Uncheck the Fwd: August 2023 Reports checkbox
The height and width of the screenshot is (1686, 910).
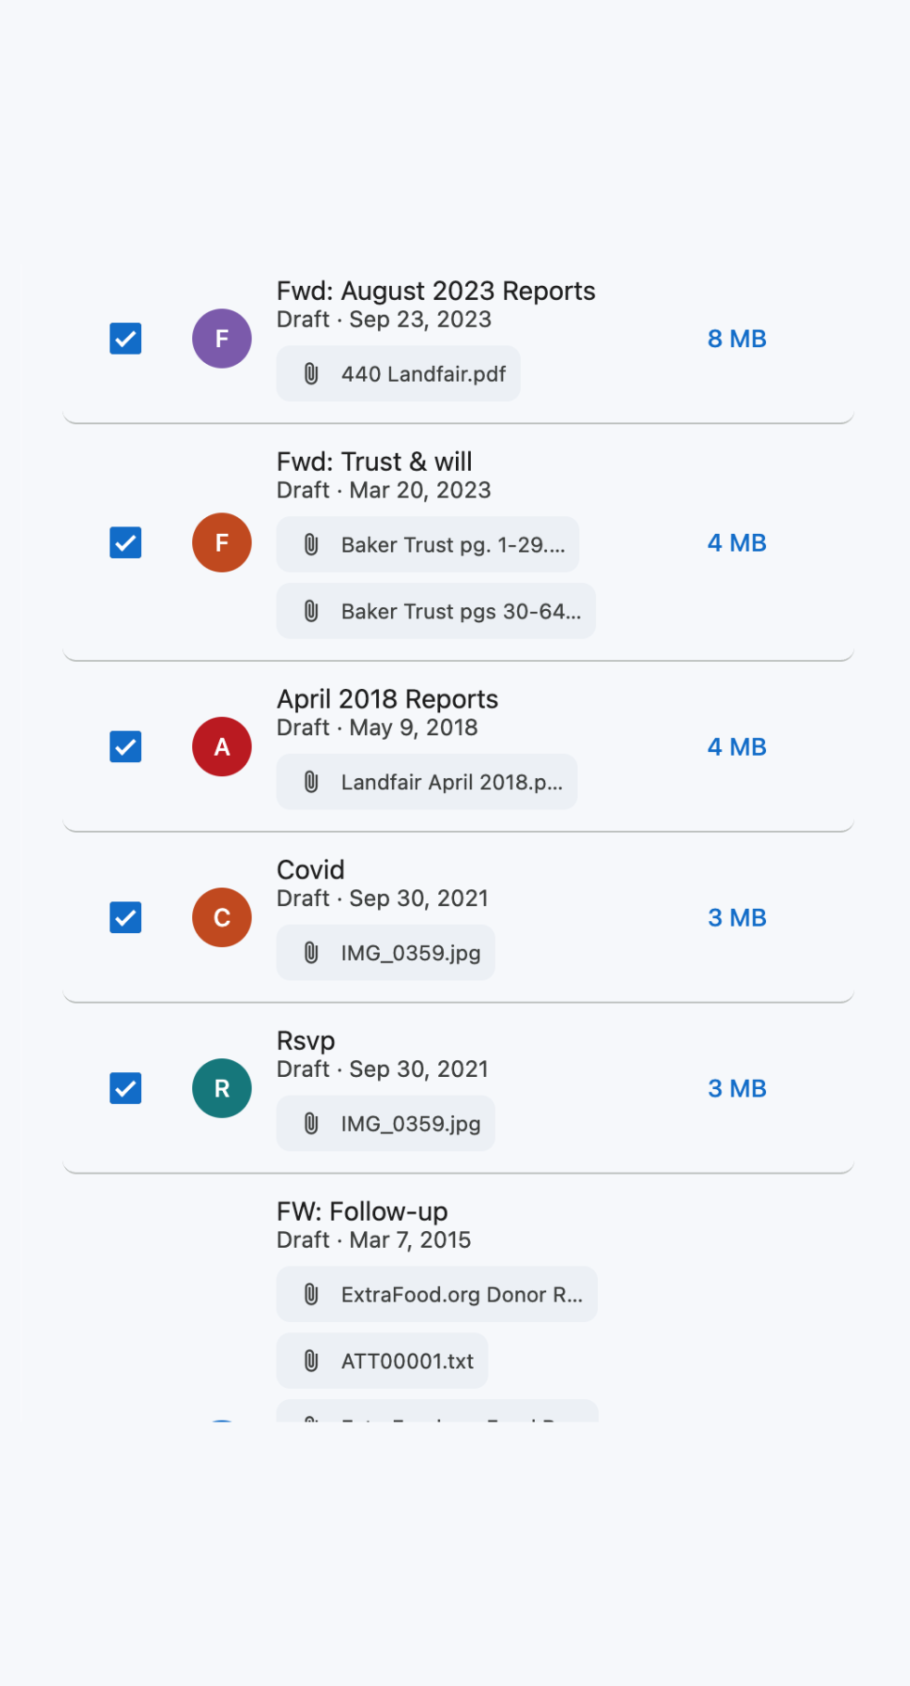point(125,339)
